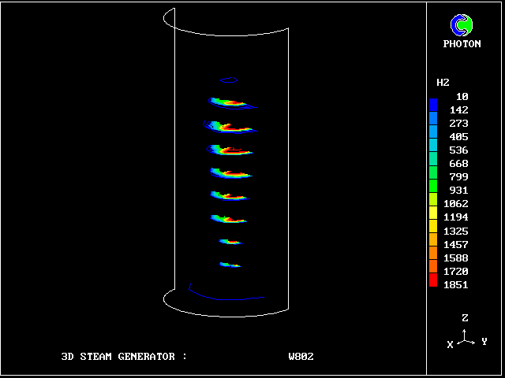Click the Y axis label

coord(484,342)
